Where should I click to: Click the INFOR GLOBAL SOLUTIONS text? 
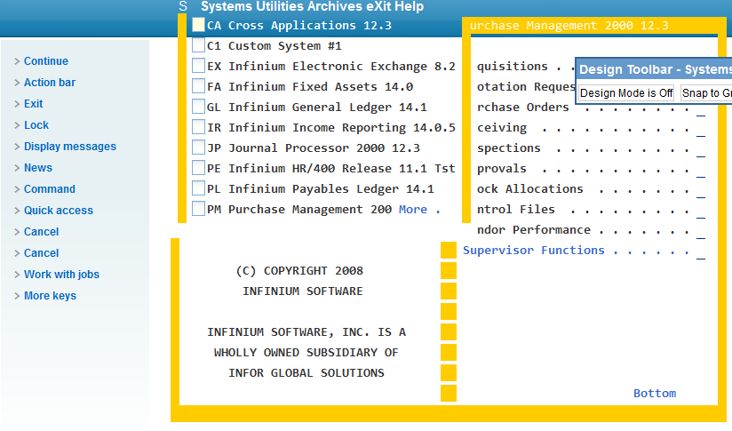[x=306, y=373]
